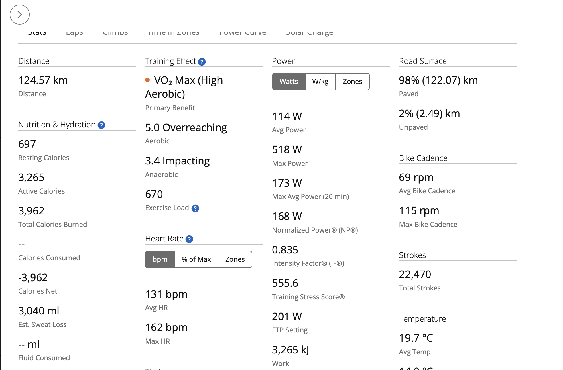Click the Road Surface section heading
The width and height of the screenshot is (563, 370).
tap(423, 61)
